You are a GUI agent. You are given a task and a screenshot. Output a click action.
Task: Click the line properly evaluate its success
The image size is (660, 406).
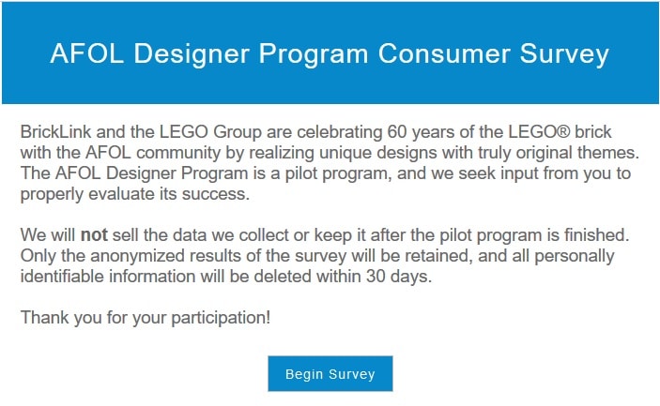[135, 194]
